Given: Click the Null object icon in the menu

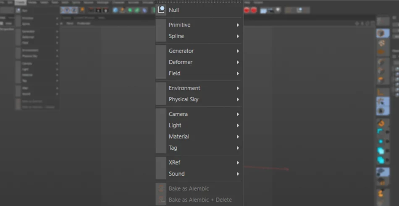Looking at the screenshot, I should point(161,10).
